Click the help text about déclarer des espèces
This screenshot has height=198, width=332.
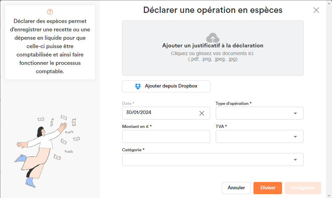click(x=50, y=46)
